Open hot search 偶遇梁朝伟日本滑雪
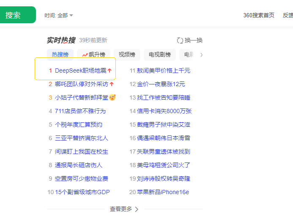293x222 pixels. tap(164, 138)
